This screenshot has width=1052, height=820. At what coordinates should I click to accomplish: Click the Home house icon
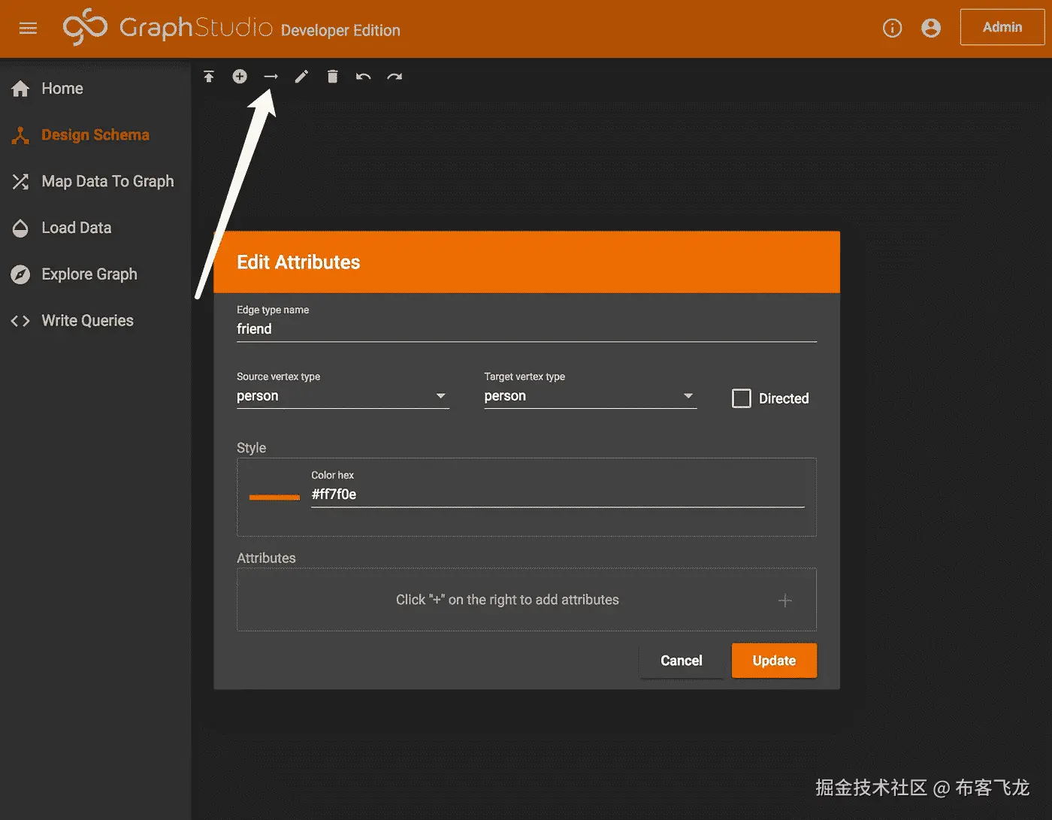point(20,89)
